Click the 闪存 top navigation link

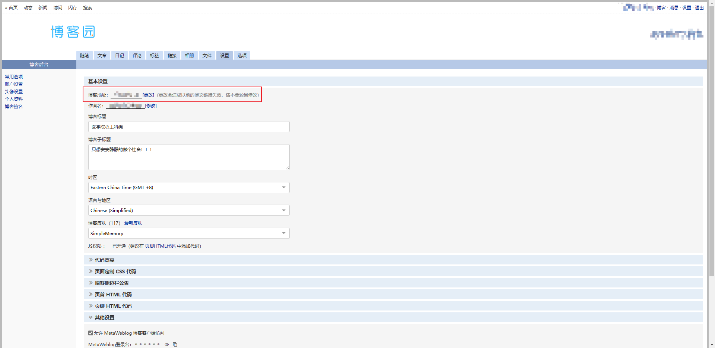(x=73, y=8)
